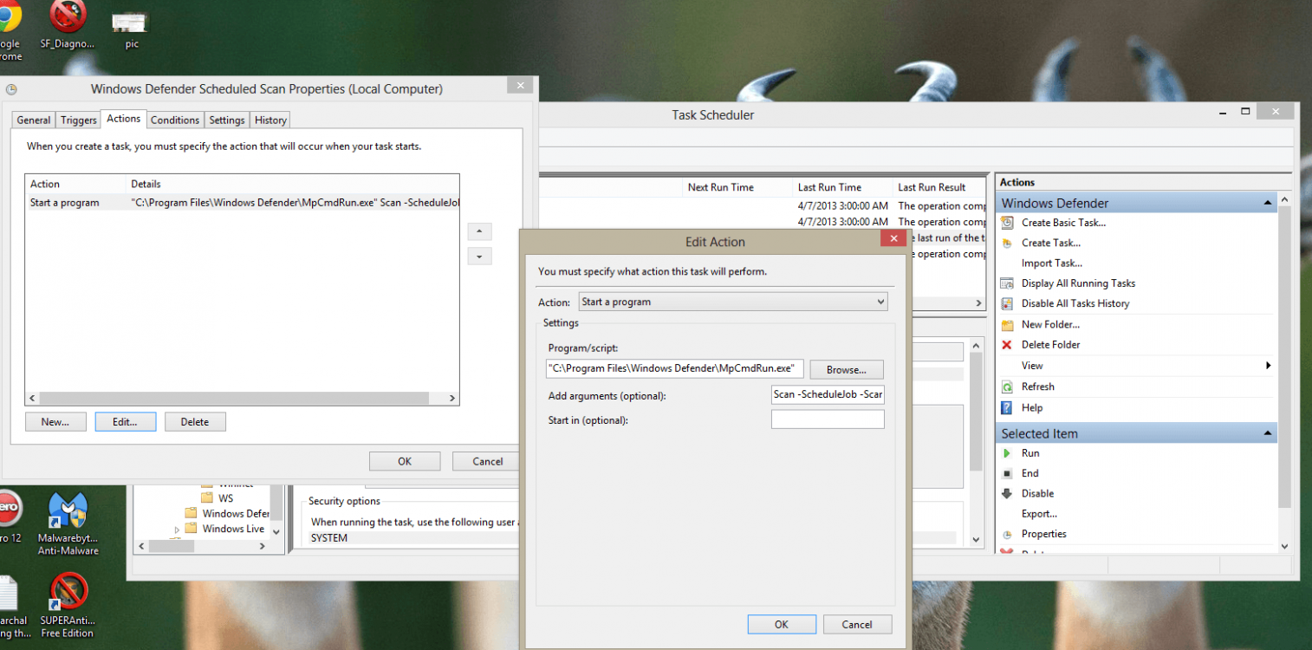This screenshot has width=1312, height=650.
Task: Click the Disable All Tasks History link
Action: (x=1075, y=303)
